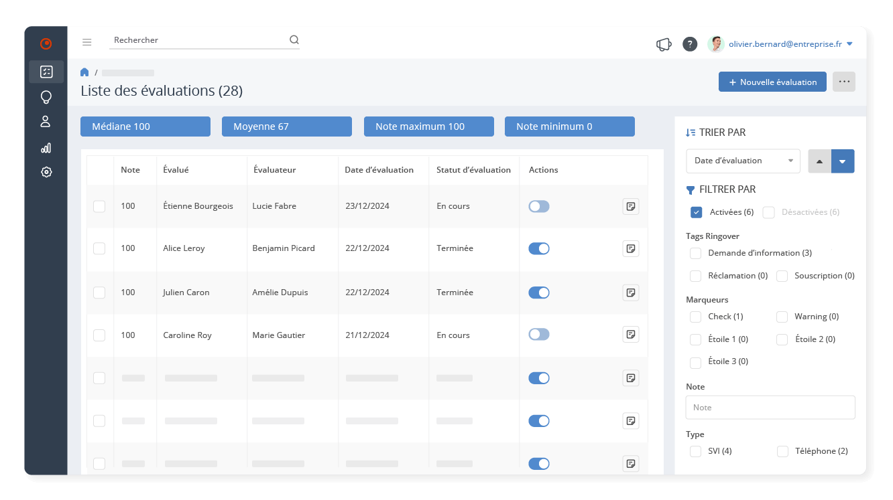The height and width of the screenshot is (500, 893).
Task: Expand the olivier.bernard account menu
Action: 849,44
